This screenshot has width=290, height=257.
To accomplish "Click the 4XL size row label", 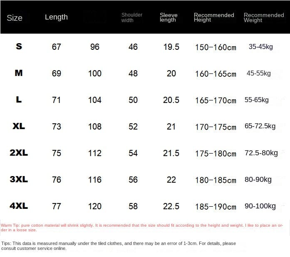I will [x=19, y=206].
